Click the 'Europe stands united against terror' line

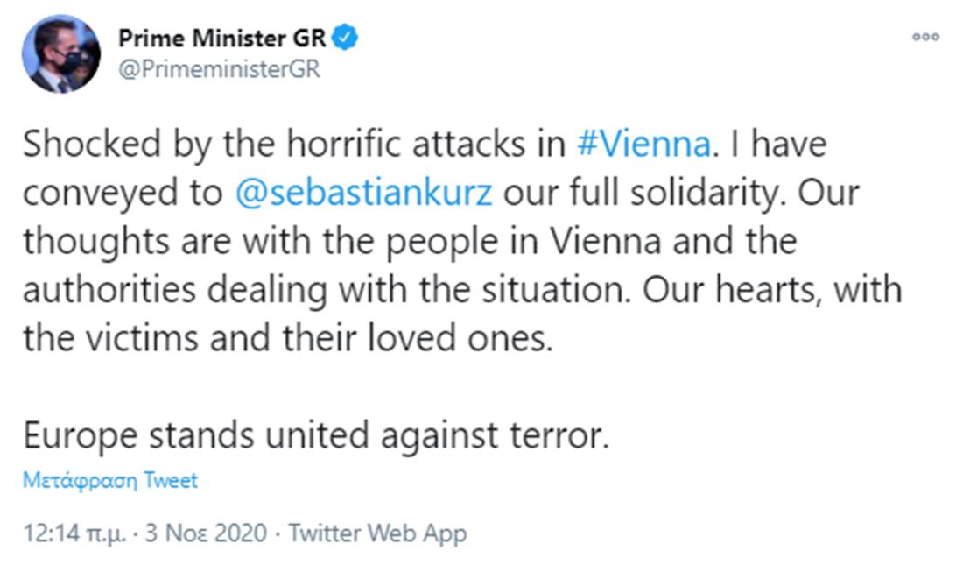click(315, 436)
